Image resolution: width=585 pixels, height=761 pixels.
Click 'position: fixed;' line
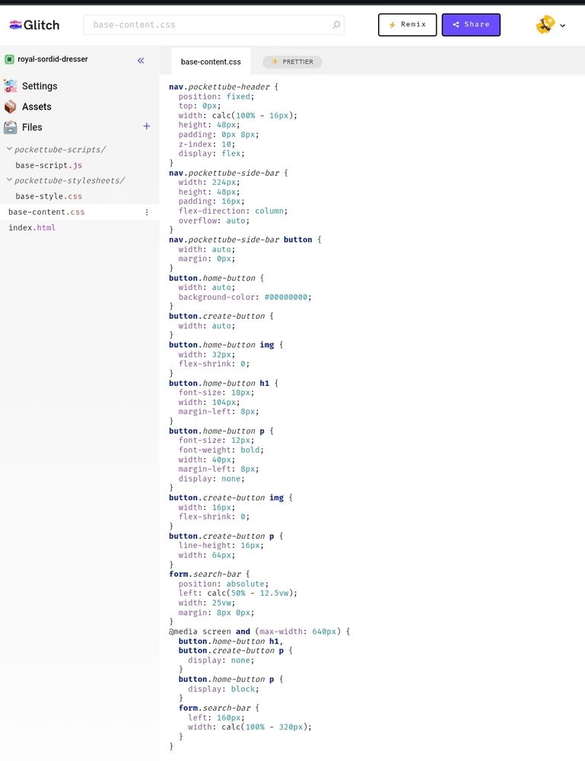point(216,97)
